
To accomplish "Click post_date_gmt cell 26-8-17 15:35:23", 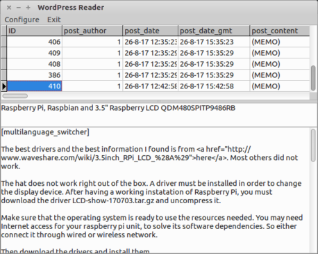I will [x=214, y=42].
